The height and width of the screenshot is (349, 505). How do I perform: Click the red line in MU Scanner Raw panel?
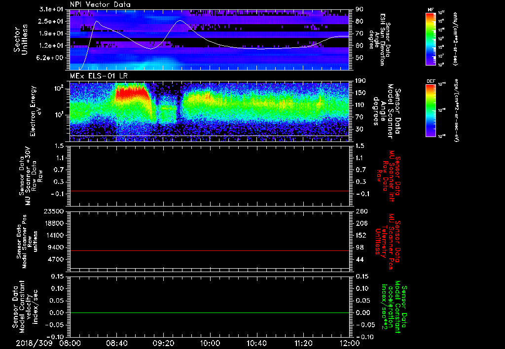[x=210, y=191]
